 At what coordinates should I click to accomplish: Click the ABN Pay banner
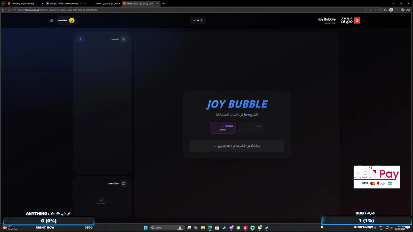point(377,177)
